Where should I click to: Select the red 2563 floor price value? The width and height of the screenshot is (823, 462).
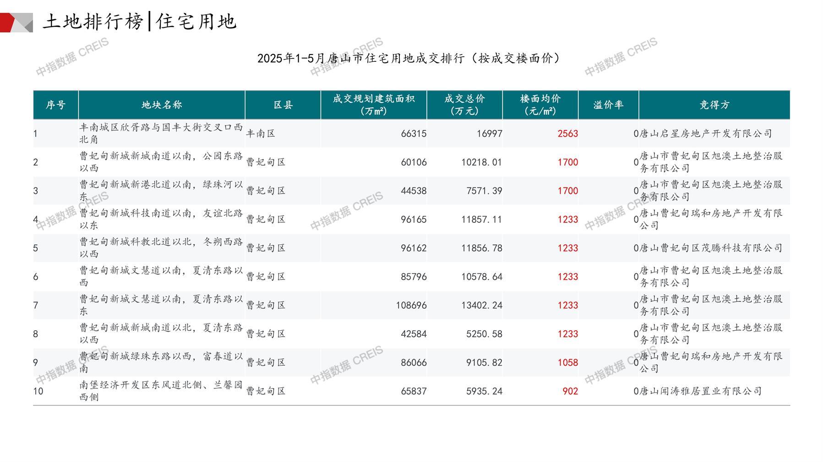567,134
